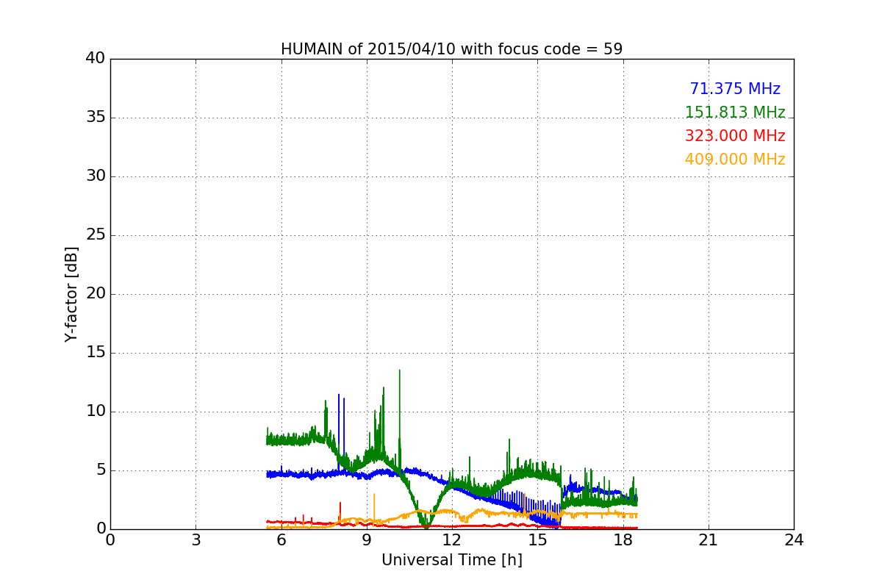882x588 pixels.
Task: Click the y-axis tick label '5'
Action: coord(100,470)
